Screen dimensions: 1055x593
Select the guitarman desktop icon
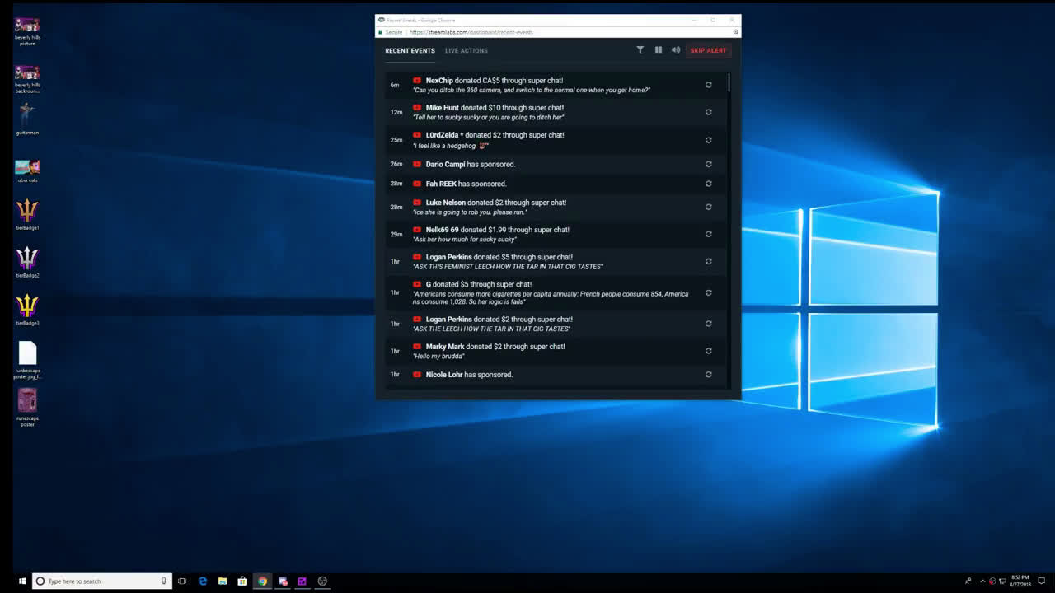pos(27,119)
